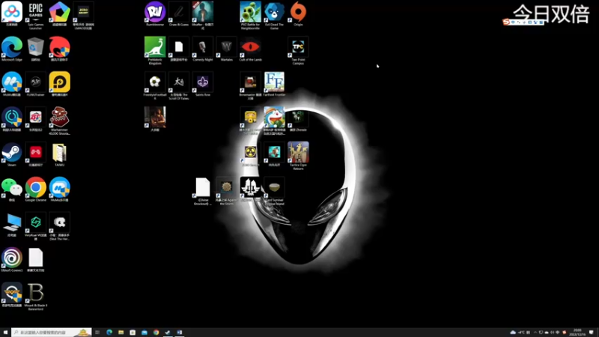This screenshot has height=337, width=599.
Task: Launch the Rumbleverse shortcut
Action: 155,13
